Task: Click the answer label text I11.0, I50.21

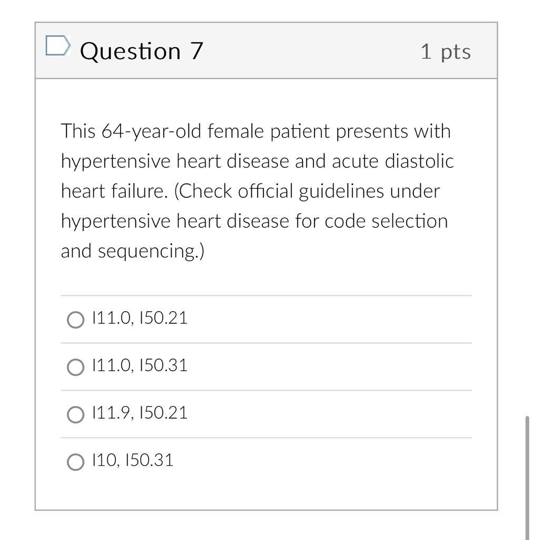Action: pyautogui.click(x=139, y=318)
